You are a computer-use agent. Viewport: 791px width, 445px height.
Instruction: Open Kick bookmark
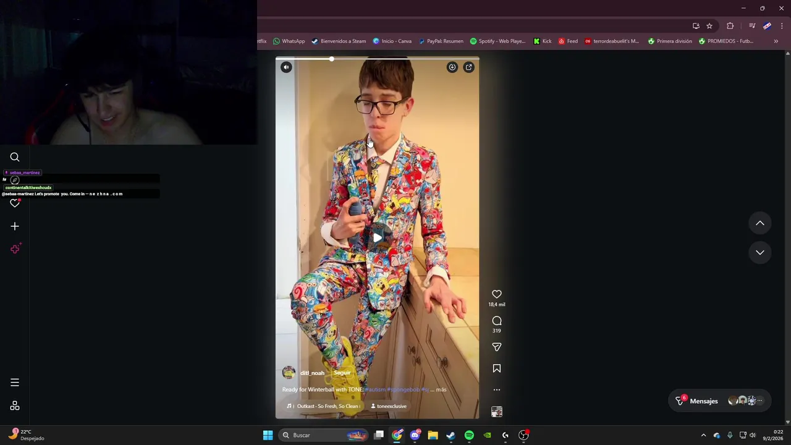(x=542, y=41)
